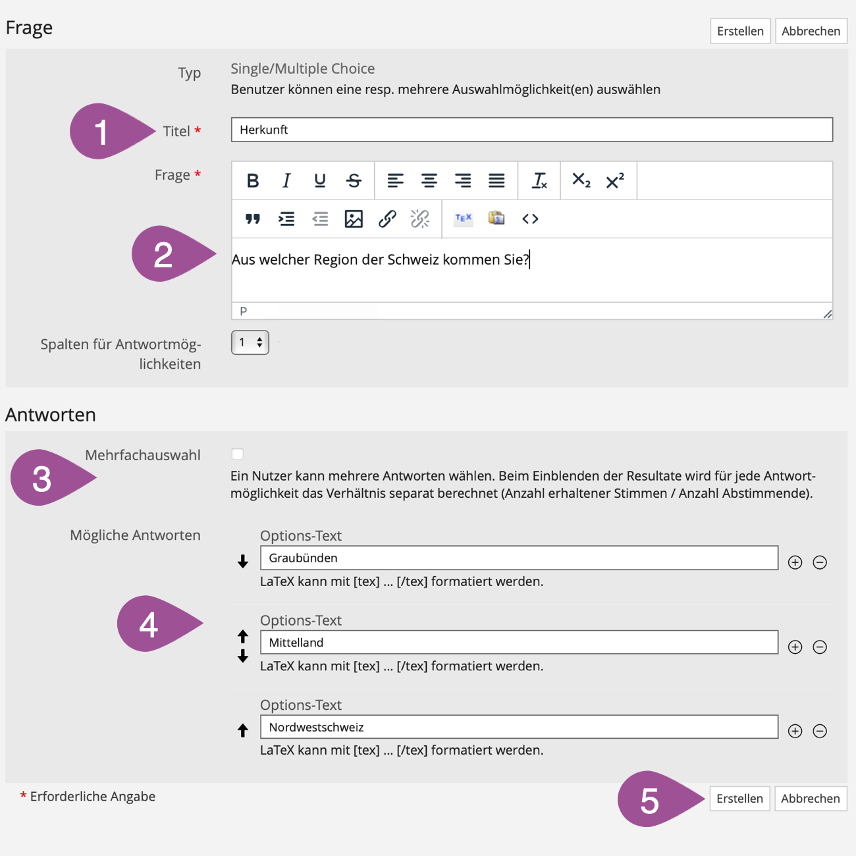Move the Graubünden option down

[x=243, y=561]
